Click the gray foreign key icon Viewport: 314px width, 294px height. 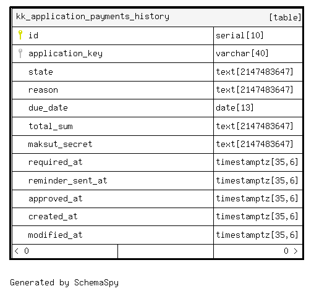pyautogui.click(x=20, y=53)
